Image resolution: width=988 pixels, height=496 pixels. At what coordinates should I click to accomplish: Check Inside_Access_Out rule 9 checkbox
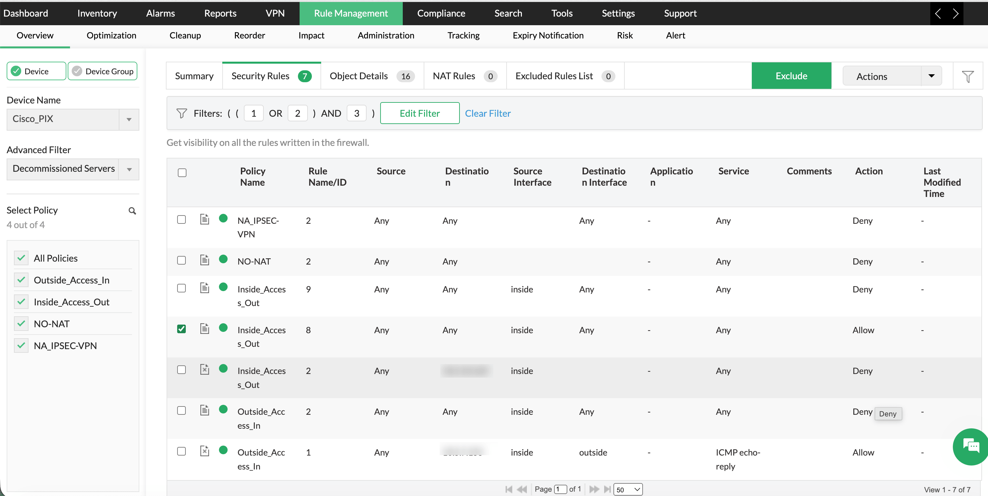[x=181, y=288]
